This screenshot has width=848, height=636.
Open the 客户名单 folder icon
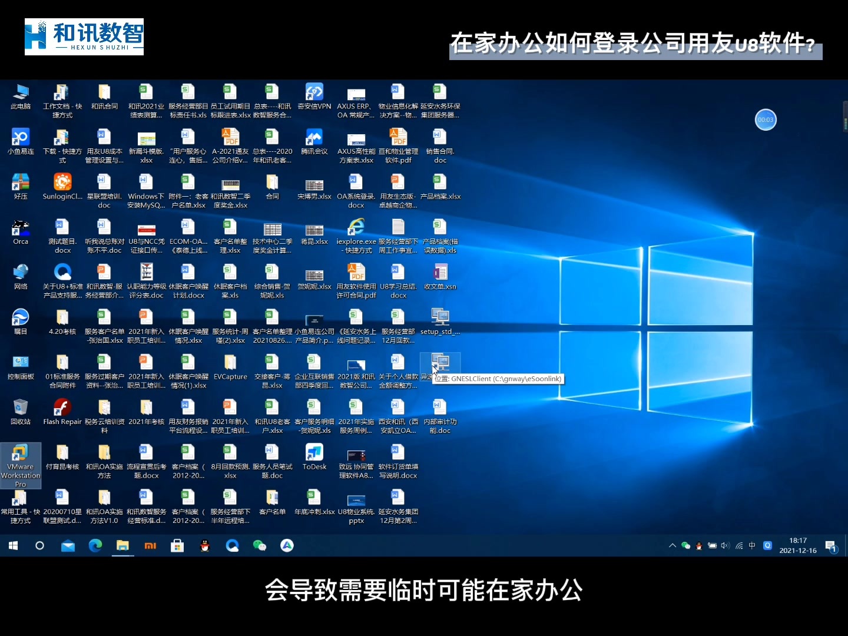pyautogui.click(x=272, y=502)
